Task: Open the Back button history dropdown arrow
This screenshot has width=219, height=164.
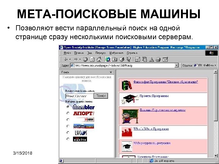Action: (70, 59)
